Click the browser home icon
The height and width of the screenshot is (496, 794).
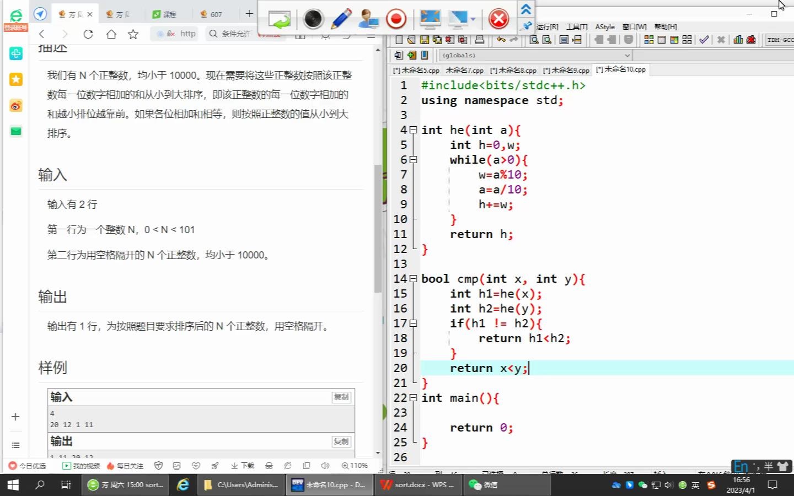point(111,34)
